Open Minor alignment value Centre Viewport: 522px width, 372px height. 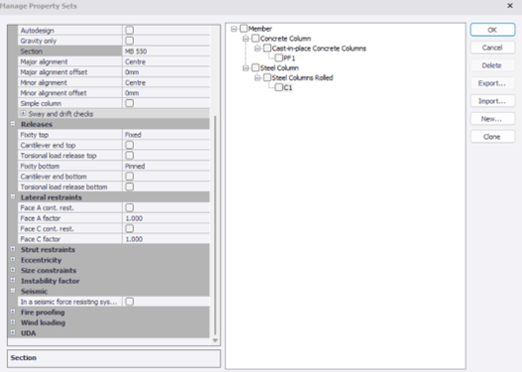[x=166, y=82]
